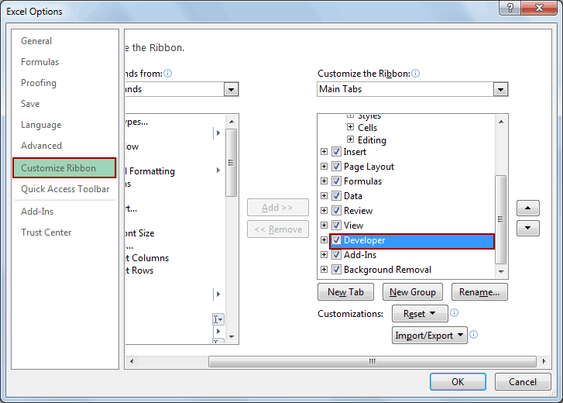
Task: Click horizontal scrollbar left arrow
Action: coord(132,361)
